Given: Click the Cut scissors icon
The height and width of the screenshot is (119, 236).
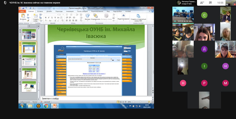Looking at the screenshot, I should (28, 15).
